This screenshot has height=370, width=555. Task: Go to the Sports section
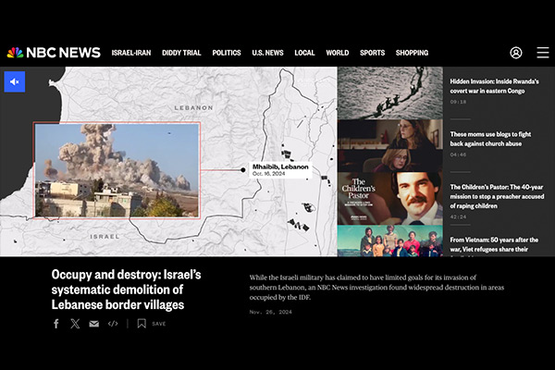pos(373,53)
